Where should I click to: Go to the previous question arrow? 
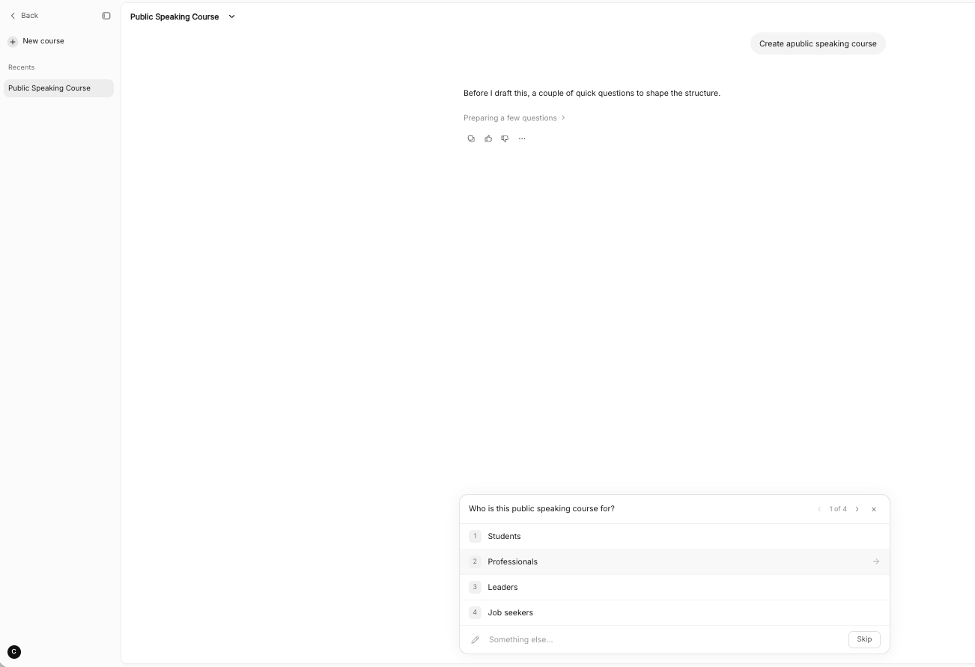pyautogui.click(x=819, y=509)
